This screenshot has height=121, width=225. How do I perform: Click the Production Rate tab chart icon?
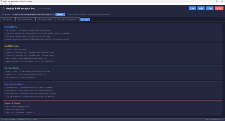pyautogui.click(x=39, y=19)
